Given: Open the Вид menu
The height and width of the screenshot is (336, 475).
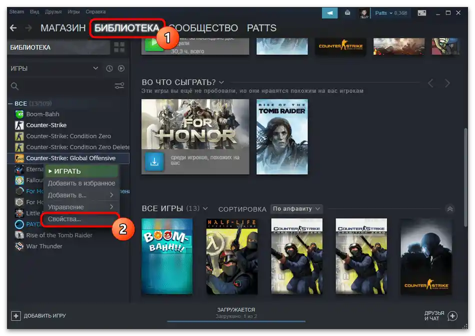Looking at the screenshot, I should tap(34, 12).
